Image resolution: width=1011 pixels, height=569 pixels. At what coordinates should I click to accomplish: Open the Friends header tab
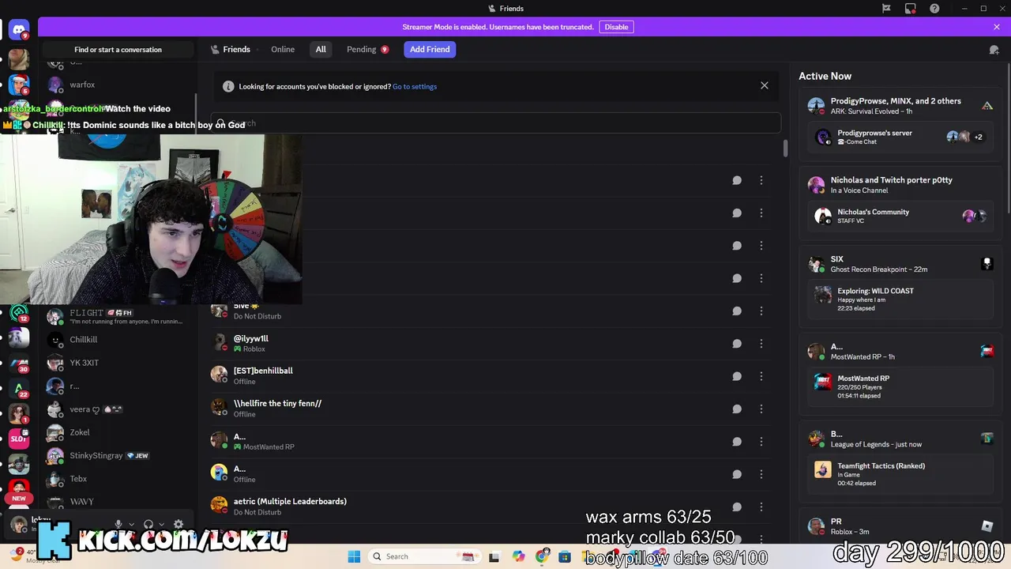coord(231,49)
